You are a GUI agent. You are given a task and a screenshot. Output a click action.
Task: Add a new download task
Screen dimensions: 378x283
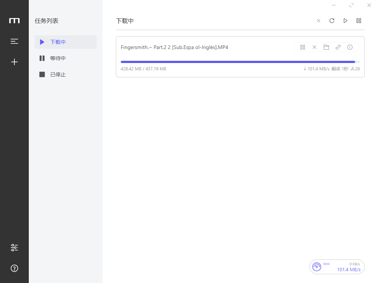coord(14,62)
